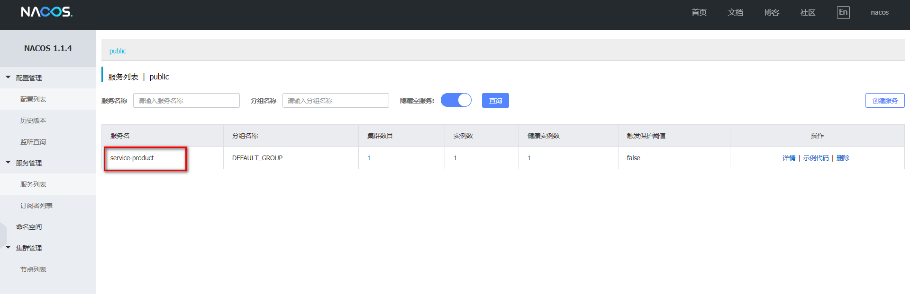This screenshot has width=910, height=294.
Task: Click the false threshold cell
Action: [x=674, y=158]
